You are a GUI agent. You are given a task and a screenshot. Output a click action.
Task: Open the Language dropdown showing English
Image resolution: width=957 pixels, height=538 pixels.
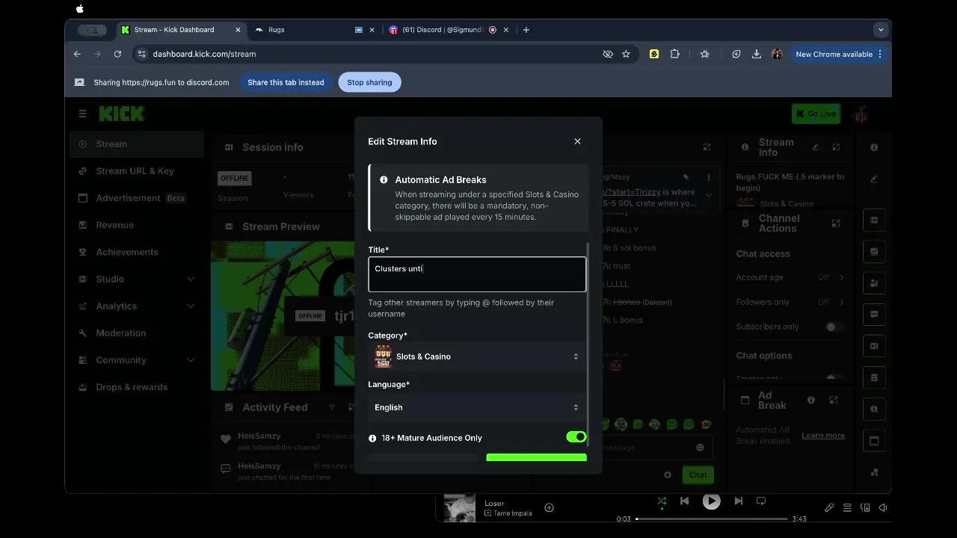(x=477, y=407)
